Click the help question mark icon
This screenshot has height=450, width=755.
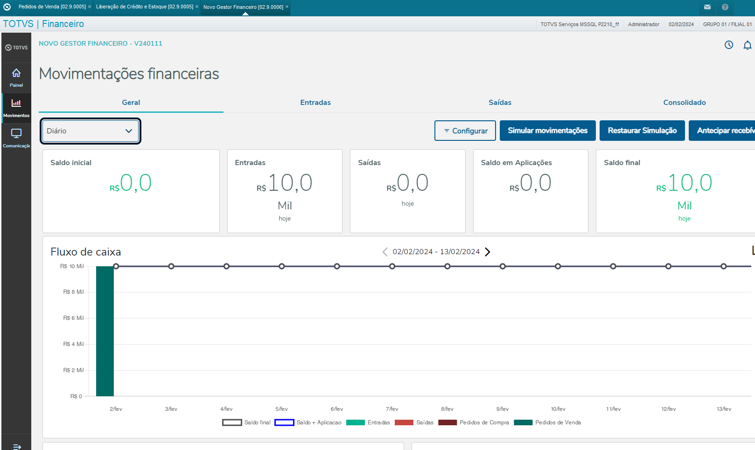click(x=725, y=7)
